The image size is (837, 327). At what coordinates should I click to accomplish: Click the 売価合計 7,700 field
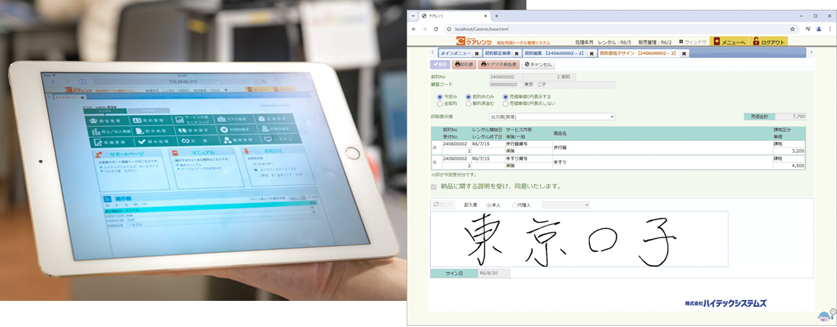pos(791,116)
